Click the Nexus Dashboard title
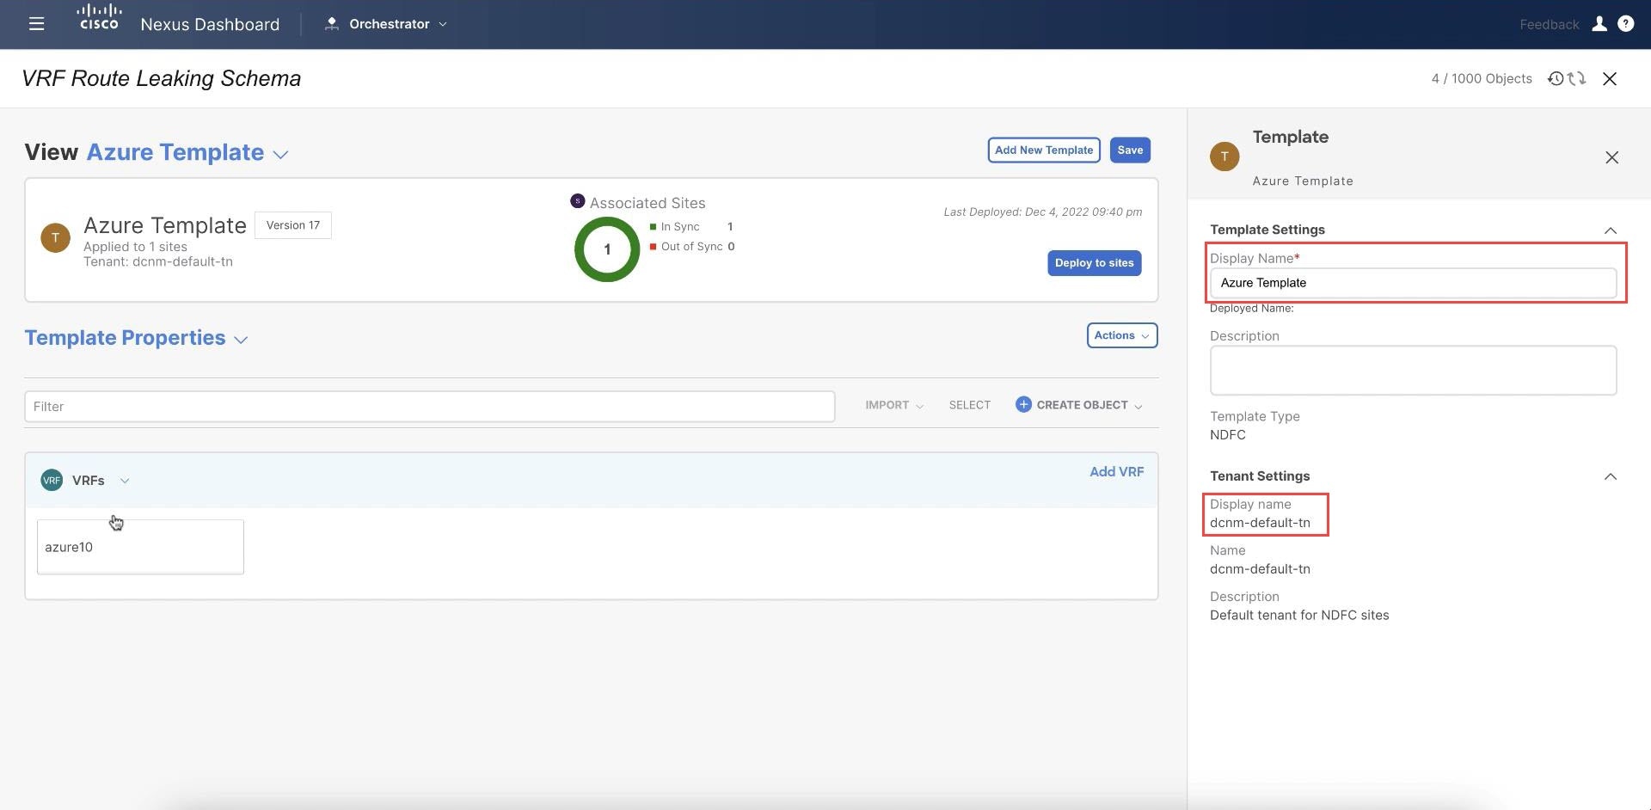Image resolution: width=1651 pixels, height=810 pixels. pyautogui.click(x=210, y=24)
